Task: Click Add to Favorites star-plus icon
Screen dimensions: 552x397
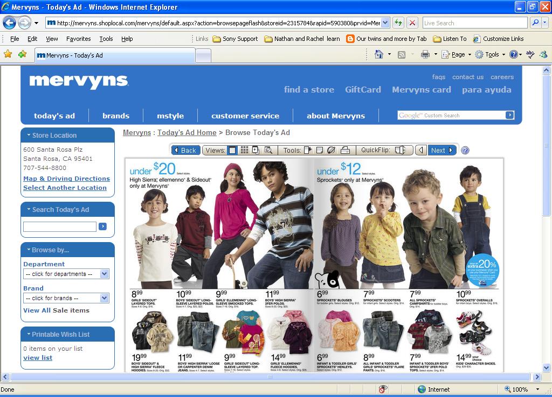Action: (x=22, y=54)
